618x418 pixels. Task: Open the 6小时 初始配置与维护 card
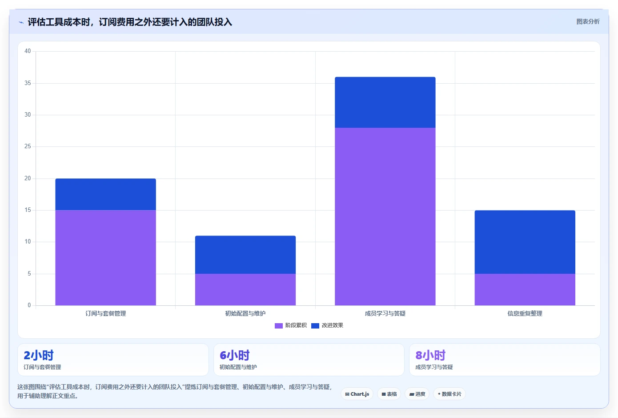tap(309, 360)
